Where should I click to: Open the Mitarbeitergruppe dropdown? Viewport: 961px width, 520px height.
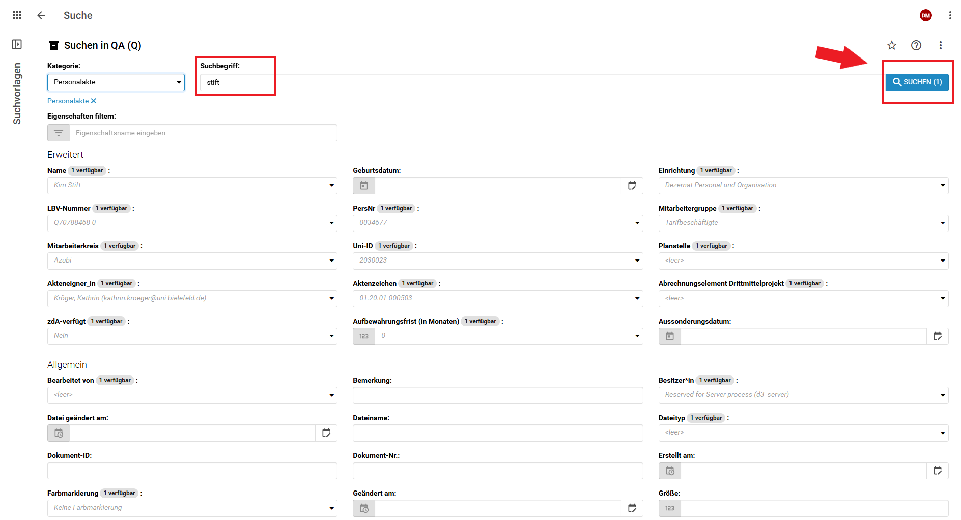pyautogui.click(x=942, y=223)
